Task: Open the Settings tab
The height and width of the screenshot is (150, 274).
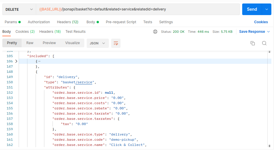Action: [x=166, y=22]
